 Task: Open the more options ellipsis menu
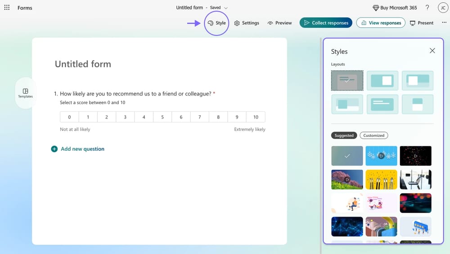pos(444,23)
